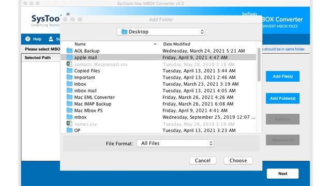Click the apple mail folder icon
331x186 pixels.
click(69, 57)
